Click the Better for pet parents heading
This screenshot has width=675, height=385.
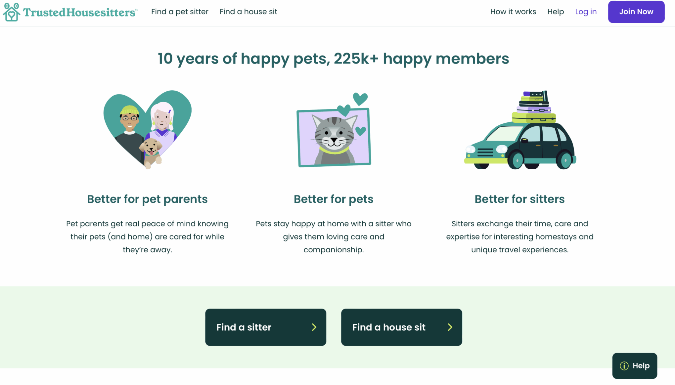(147, 199)
